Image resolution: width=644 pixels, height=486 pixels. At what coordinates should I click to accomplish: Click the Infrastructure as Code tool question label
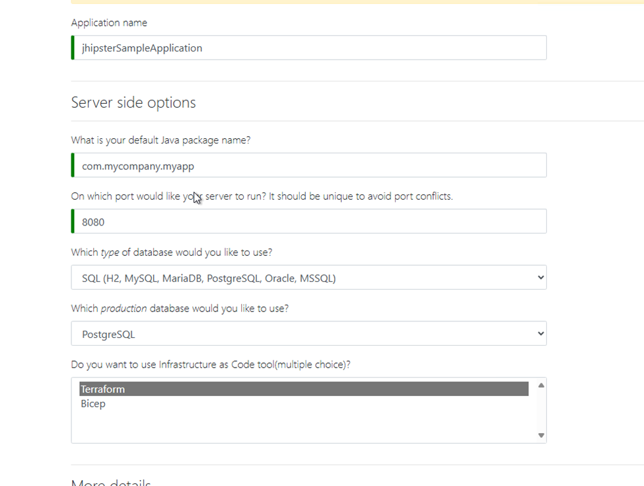click(x=211, y=364)
